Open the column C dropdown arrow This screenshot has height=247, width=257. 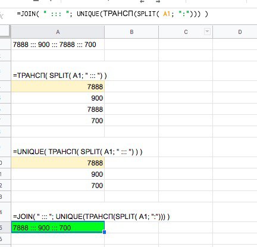207,32
